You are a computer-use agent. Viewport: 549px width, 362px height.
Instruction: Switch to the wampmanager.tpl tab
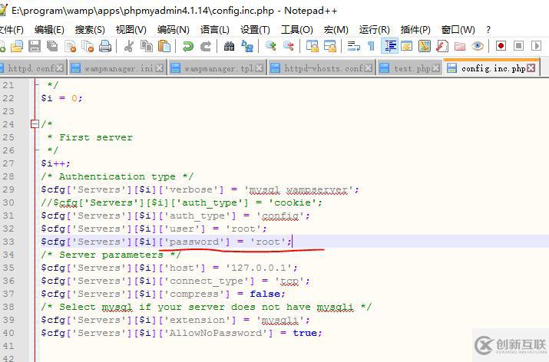217,68
